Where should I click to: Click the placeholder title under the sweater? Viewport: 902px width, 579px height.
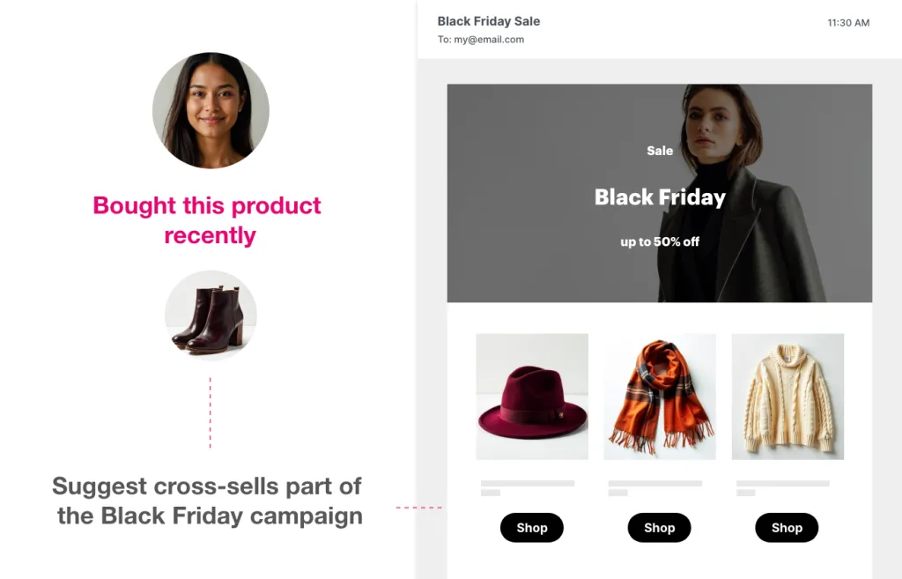[x=783, y=484]
